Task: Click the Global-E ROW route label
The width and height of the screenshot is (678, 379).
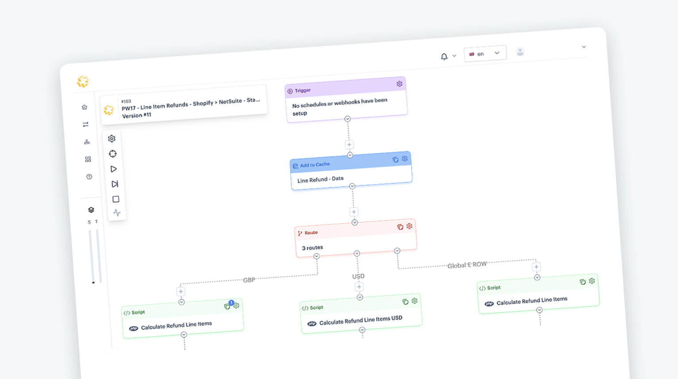Action: pos(467,265)
